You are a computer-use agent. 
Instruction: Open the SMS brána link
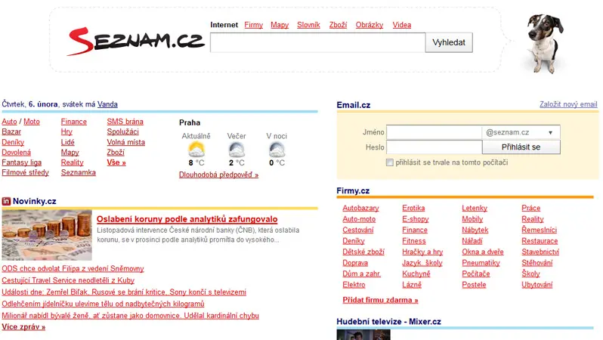click(x=125, y=122)
